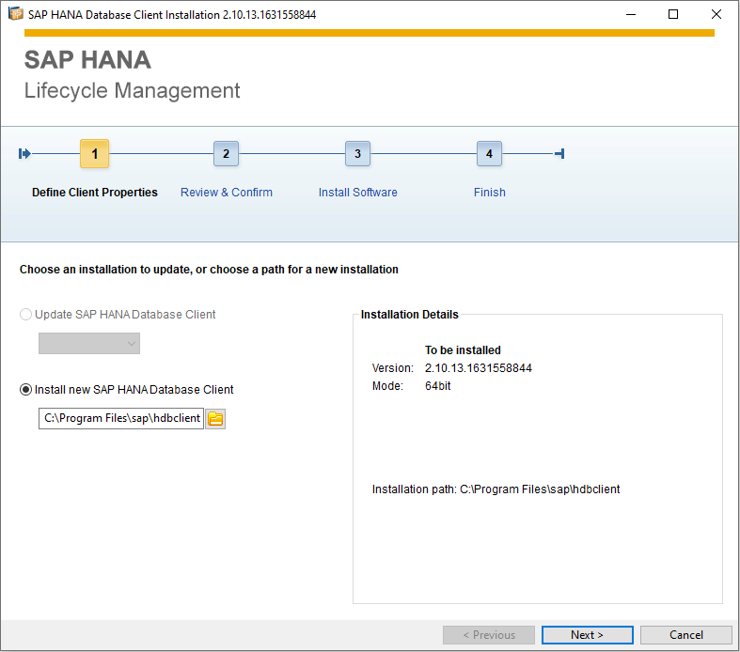Click the Cancel button
Screen dimensions: 740x652
(686, 635)
